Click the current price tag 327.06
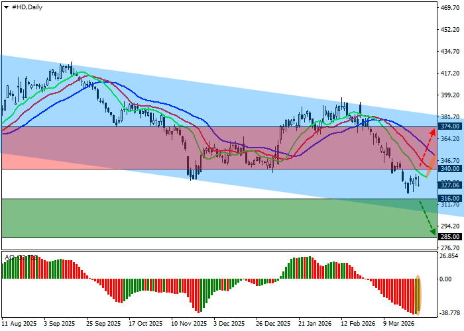The width and height of the screenshot is (464, 331). [449, 185]
